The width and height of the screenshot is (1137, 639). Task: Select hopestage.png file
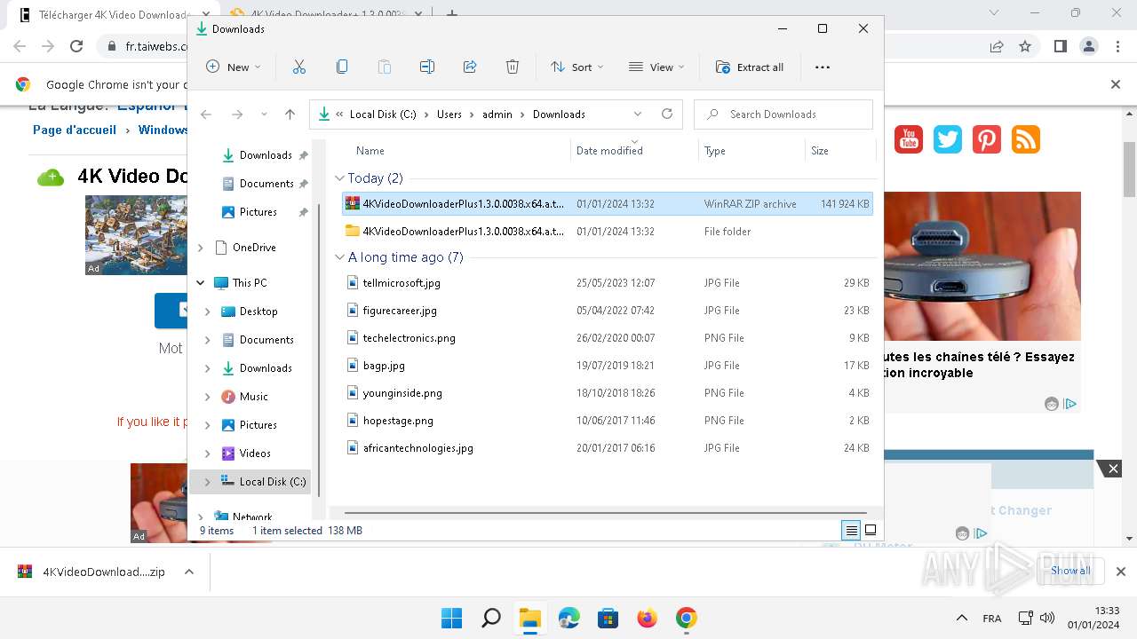click(x=607, y=421)
